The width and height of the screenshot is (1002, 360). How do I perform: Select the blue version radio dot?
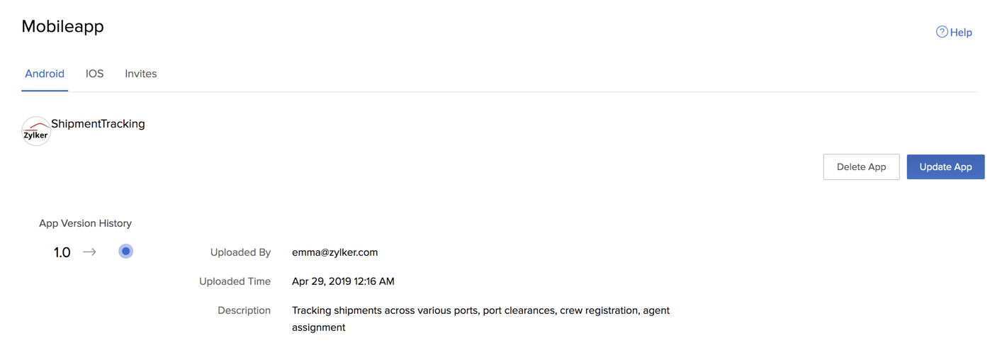coord(125,252)
